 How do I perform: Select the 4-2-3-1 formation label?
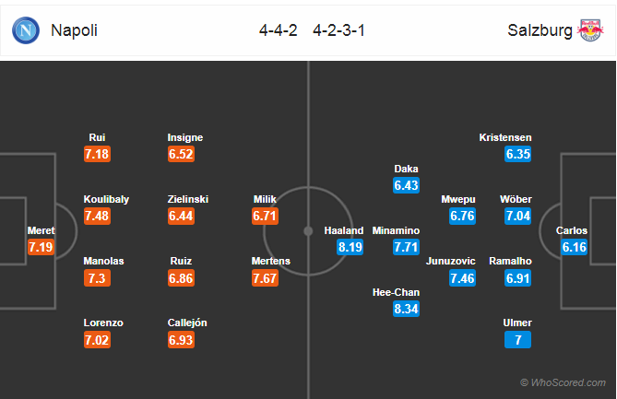(338, 30)
